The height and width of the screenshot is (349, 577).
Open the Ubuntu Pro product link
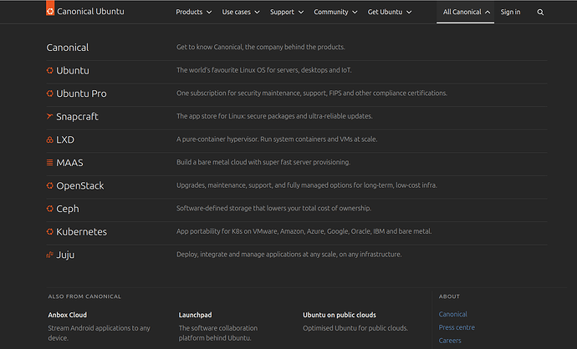81,94
